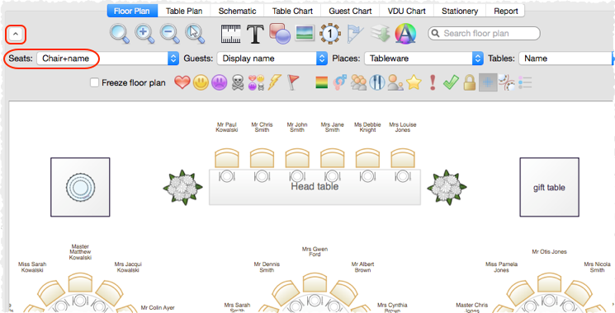The width and height of the screenshot is (615, 313).
Task: Activate zoom to selection magnifier with pointer
Action: tap(195, 34)
